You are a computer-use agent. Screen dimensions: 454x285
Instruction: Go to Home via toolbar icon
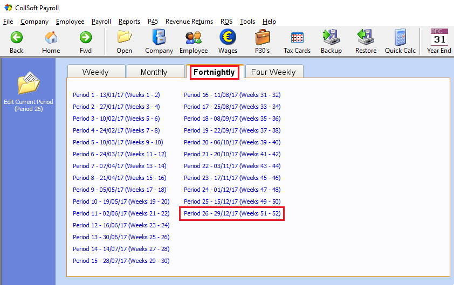[x=51, y=38]
